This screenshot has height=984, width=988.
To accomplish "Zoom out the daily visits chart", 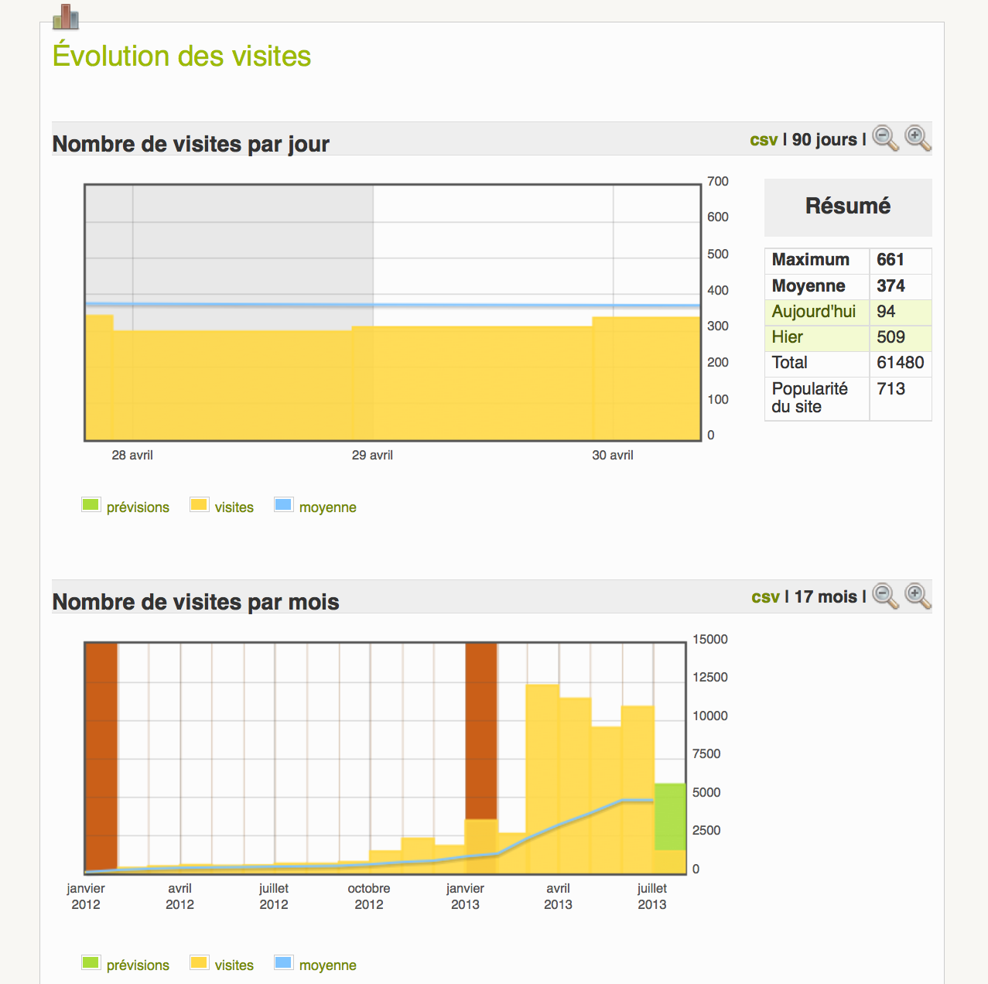I will 885,138.
